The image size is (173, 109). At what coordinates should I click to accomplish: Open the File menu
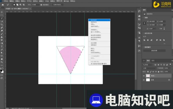pos(6,1)
